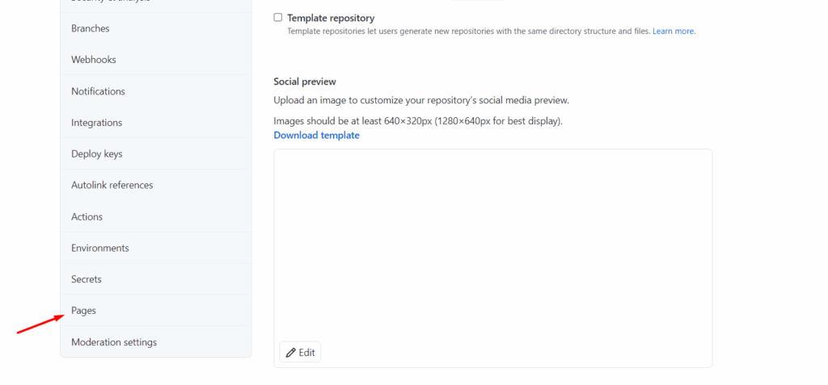Open the Actions settings

pyautogui.click(x=156, y=217)
